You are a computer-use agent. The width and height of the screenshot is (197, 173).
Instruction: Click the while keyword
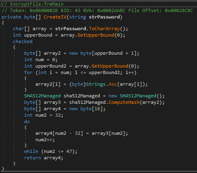(31, 151)
